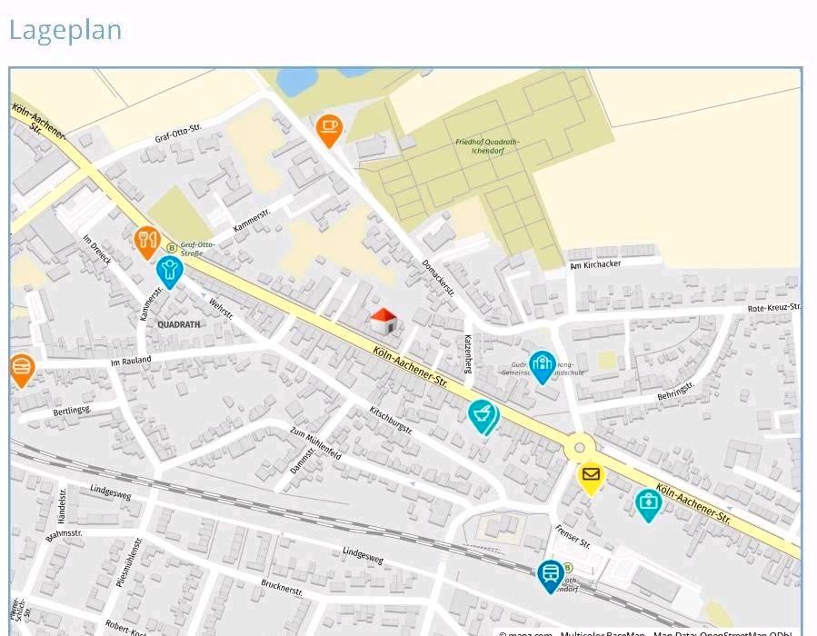The image size is (817, 636).
Task: Open the teal first-aid kit medical marker
Action: pyautogui.click(x=647, y=502)
